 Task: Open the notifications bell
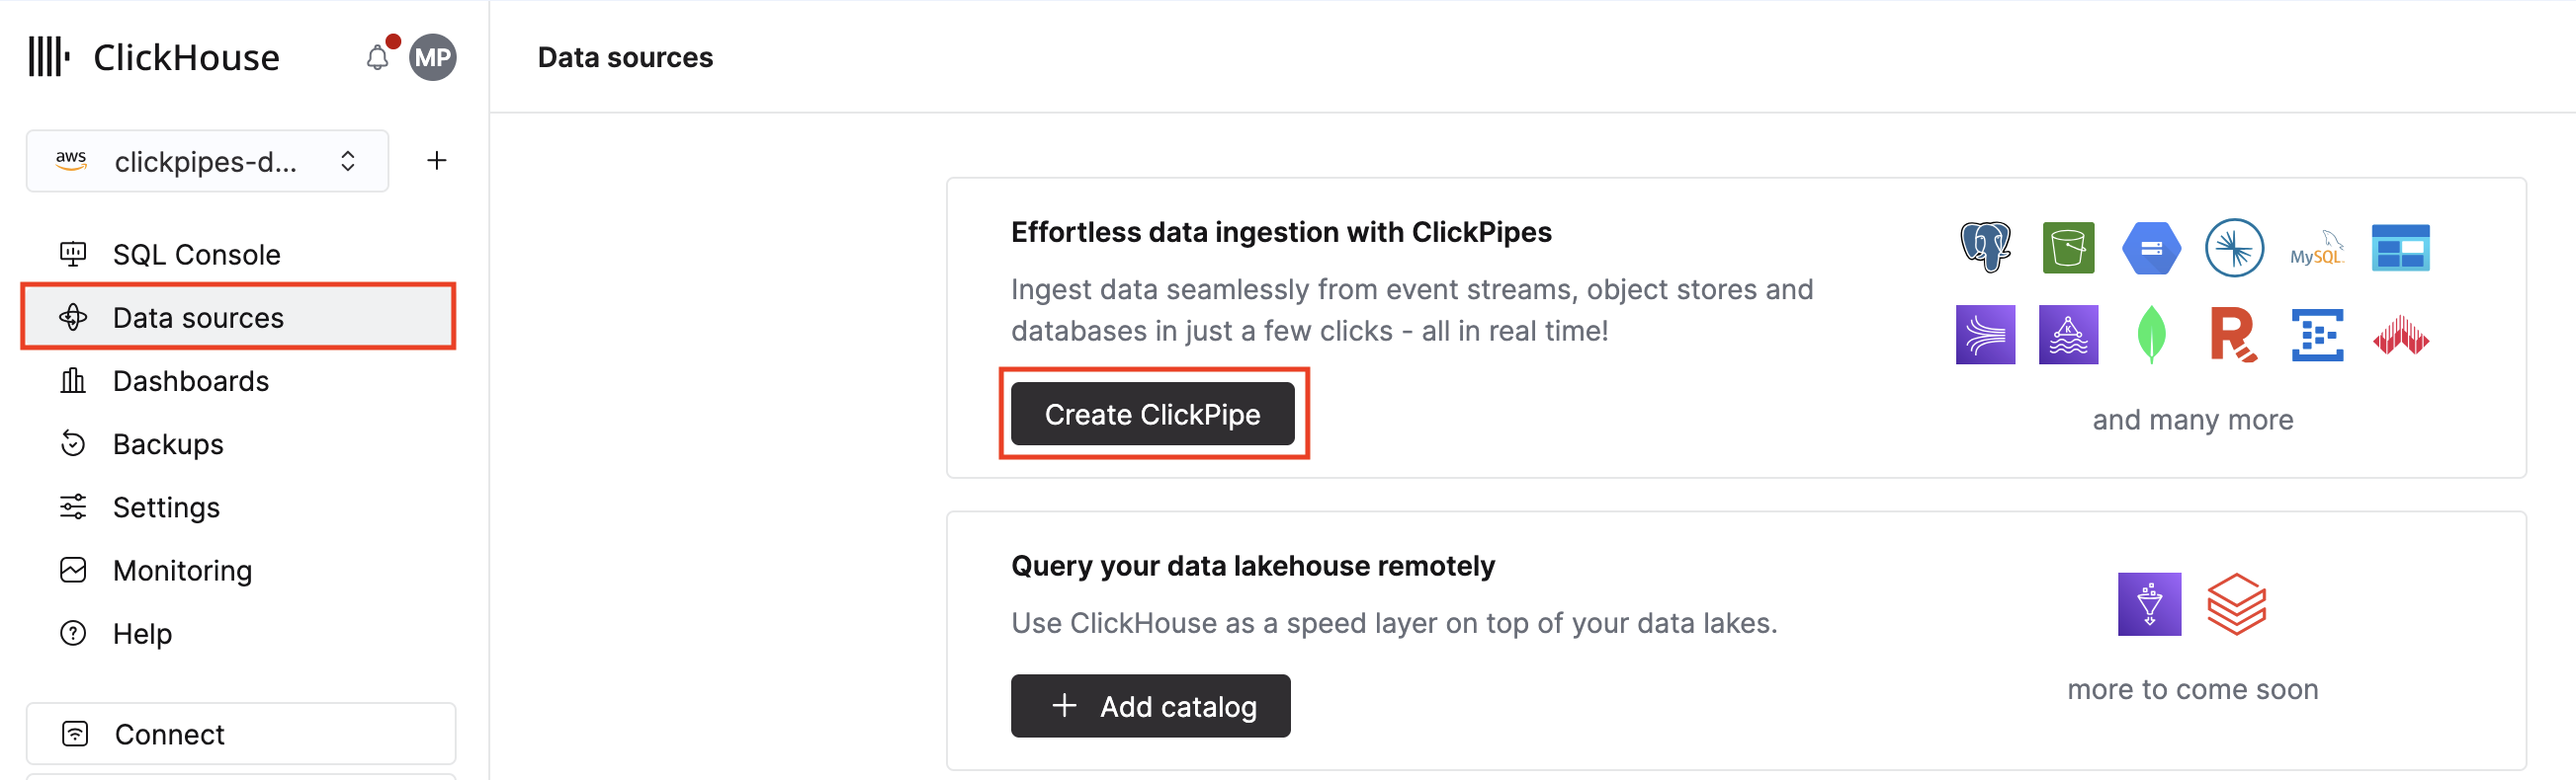[x=377, y=58]
